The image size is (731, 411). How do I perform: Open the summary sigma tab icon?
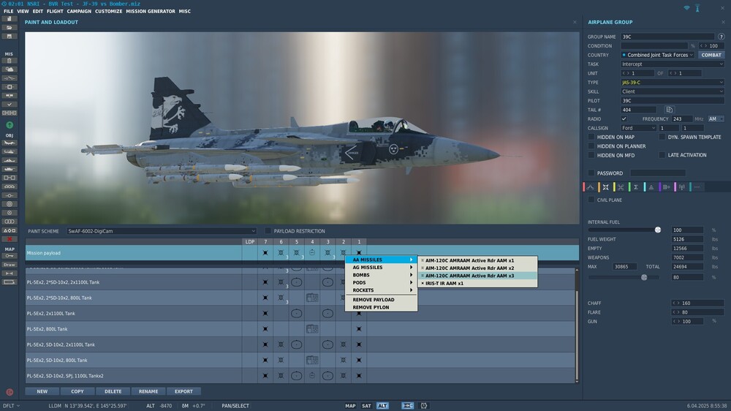tap(636, 187)
